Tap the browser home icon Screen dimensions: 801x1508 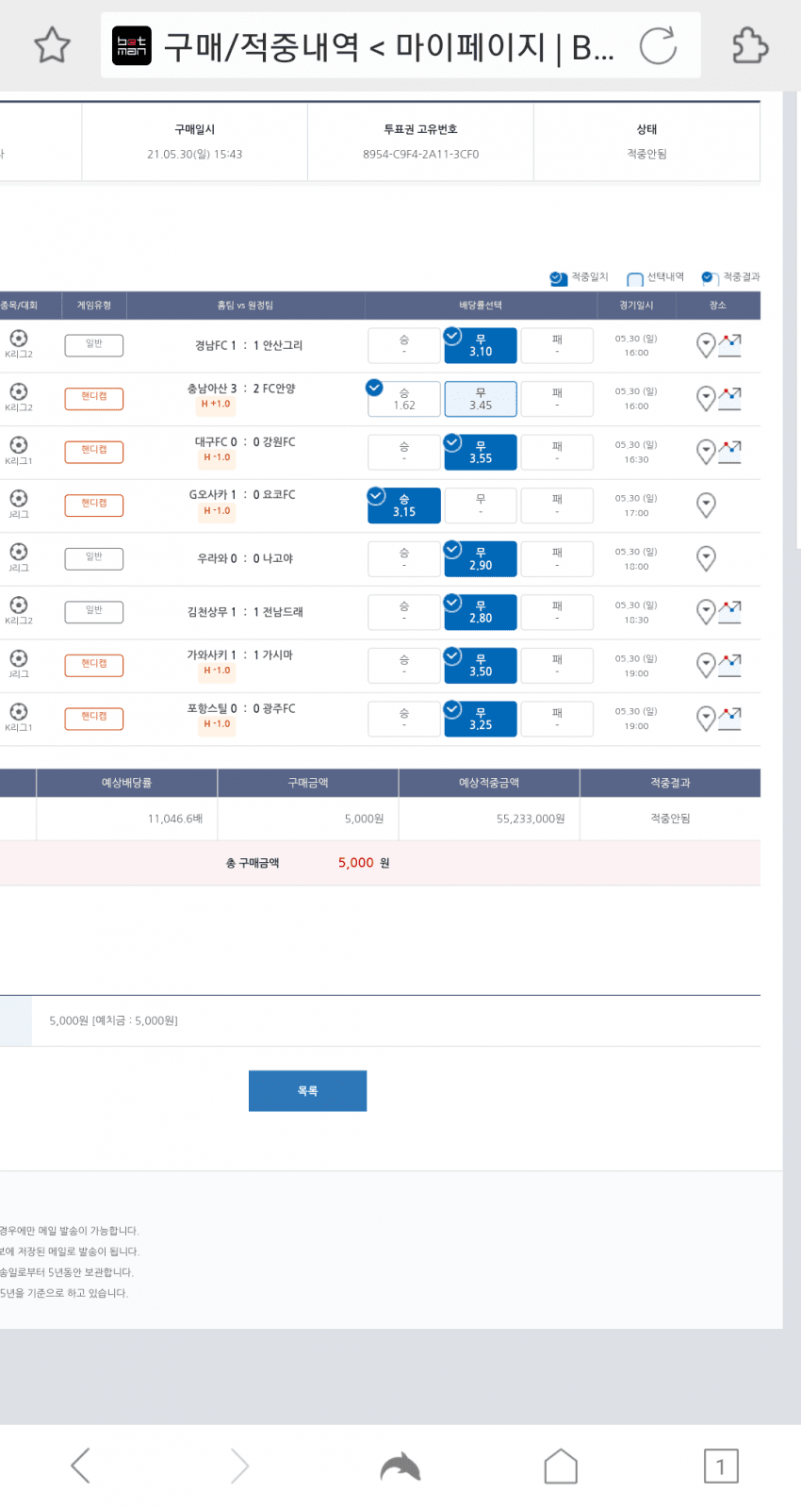(x=561, y=1466)
